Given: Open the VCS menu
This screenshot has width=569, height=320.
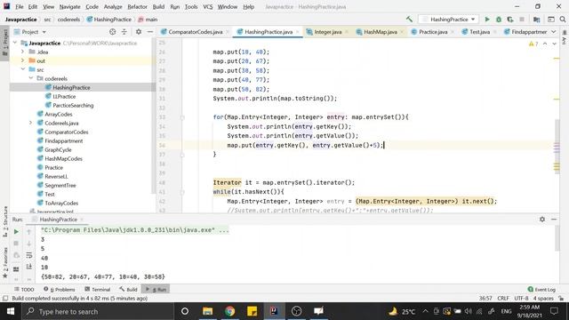Looking at the screenshot, I should 207,6.
